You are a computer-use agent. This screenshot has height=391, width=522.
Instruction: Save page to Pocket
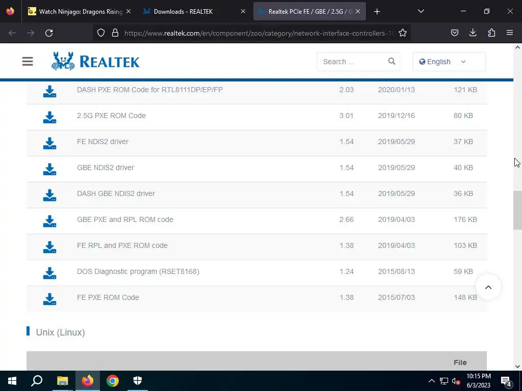click(454, 33)
